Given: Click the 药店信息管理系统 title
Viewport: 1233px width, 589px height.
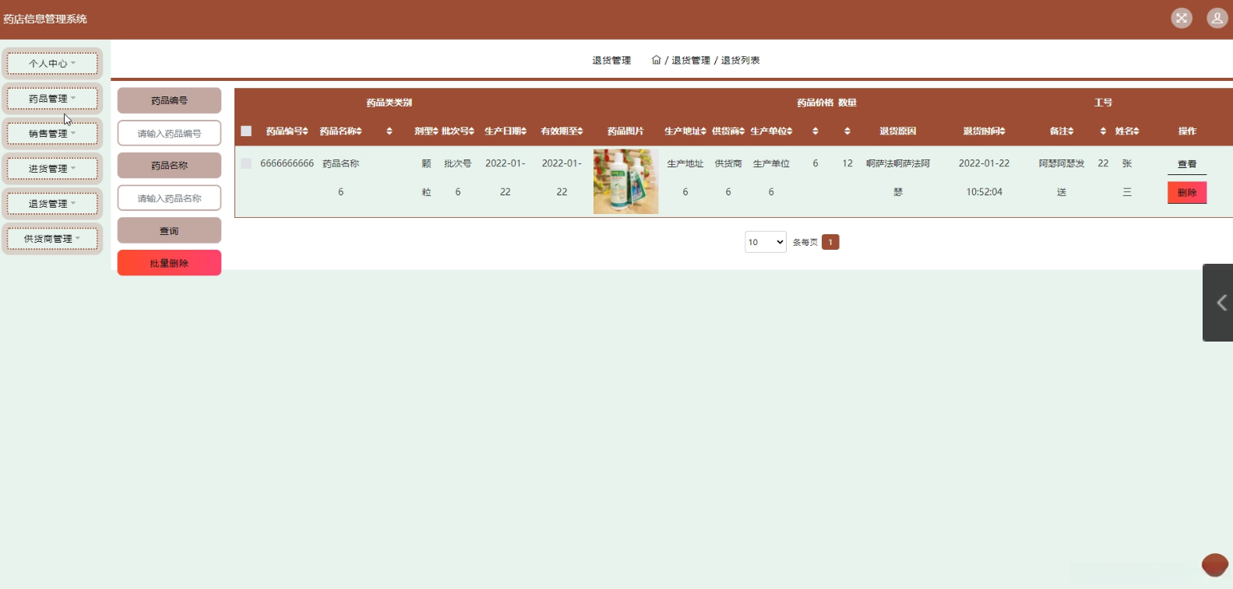Looking at the screenshot, I should [45, 19].
